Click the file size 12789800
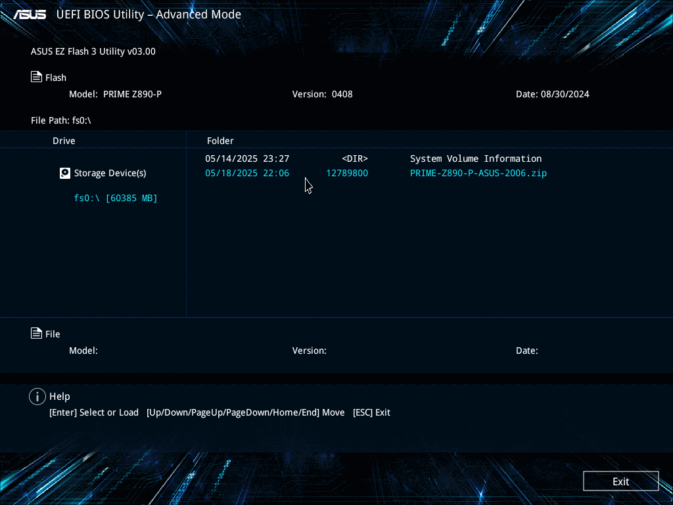 pyautogui.click(x=347, y=173)
